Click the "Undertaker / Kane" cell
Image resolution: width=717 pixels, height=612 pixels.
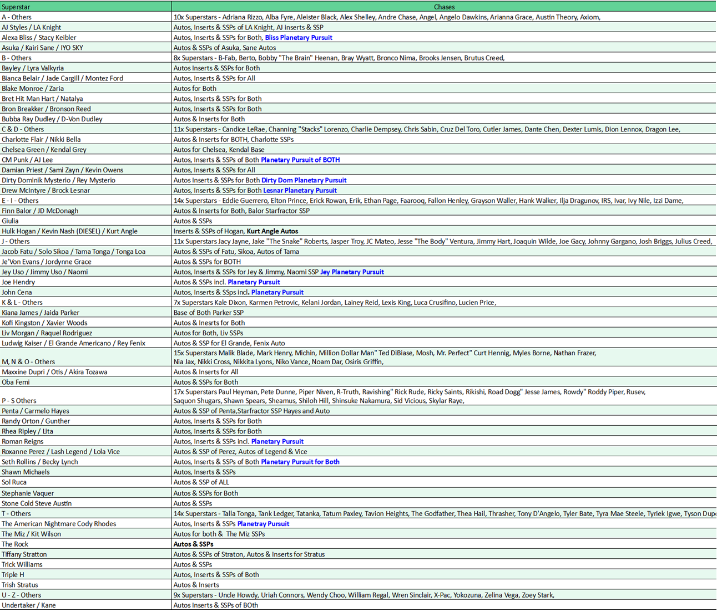[x=85, y=605]
